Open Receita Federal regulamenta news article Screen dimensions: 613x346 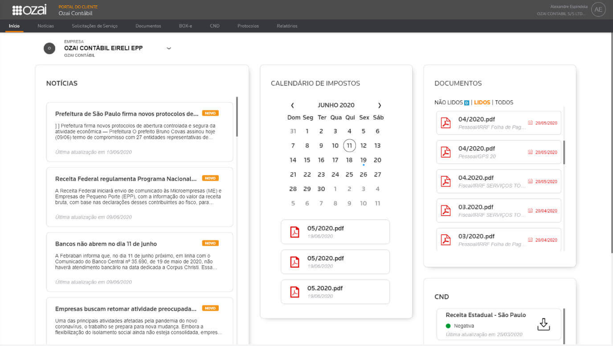coord(139,197)
